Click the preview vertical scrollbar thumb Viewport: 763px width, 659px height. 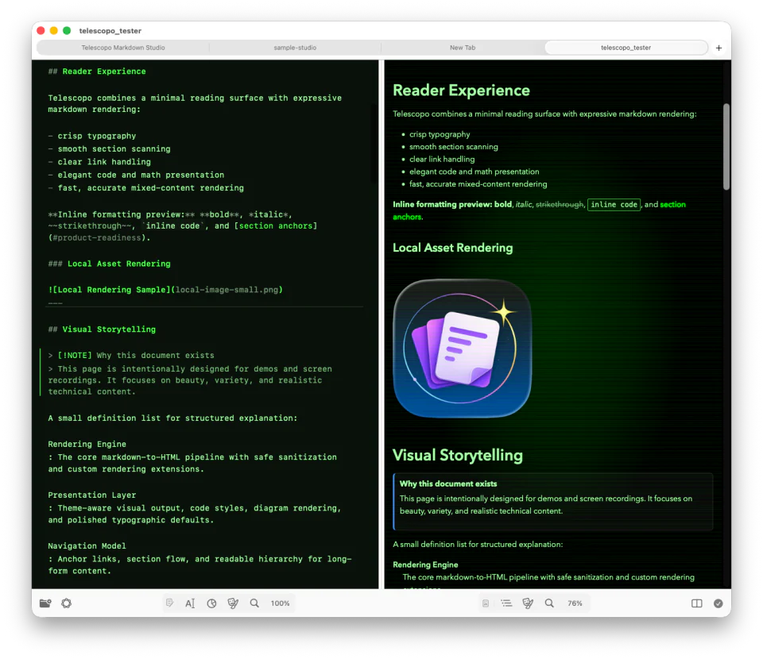click(726, 146)
